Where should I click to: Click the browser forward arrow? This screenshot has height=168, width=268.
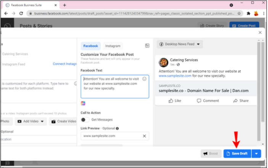(14, 13)
